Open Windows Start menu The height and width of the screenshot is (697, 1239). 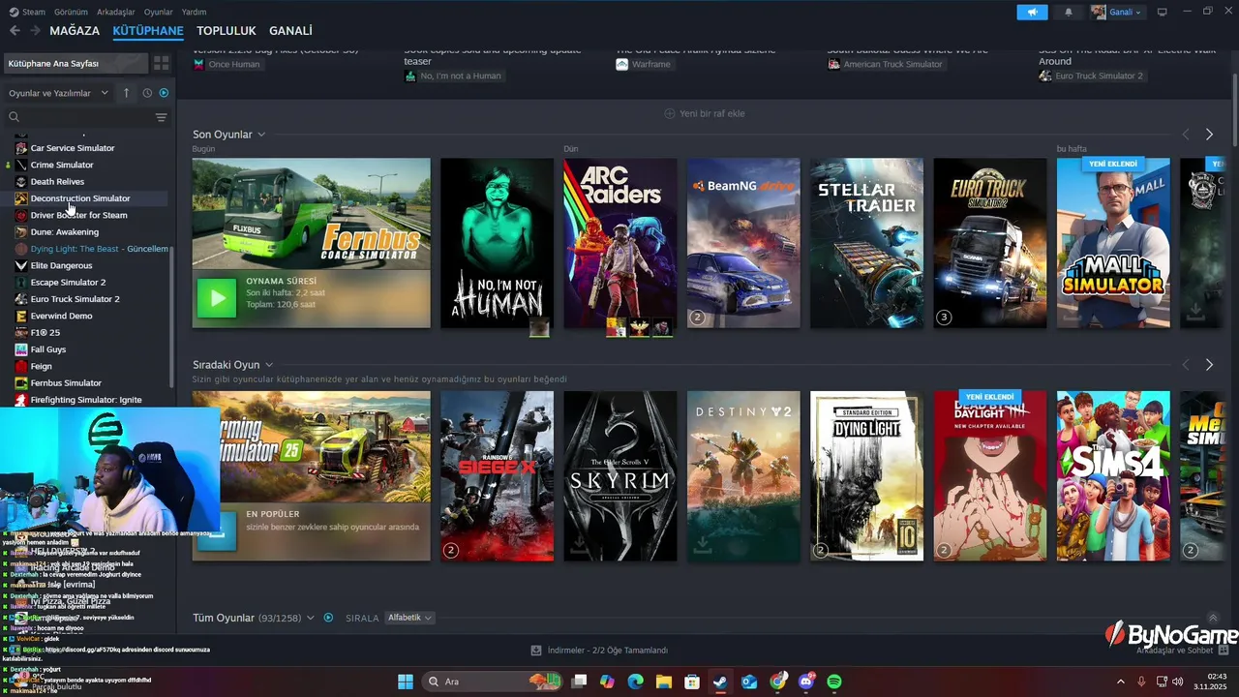pos(405,682)
